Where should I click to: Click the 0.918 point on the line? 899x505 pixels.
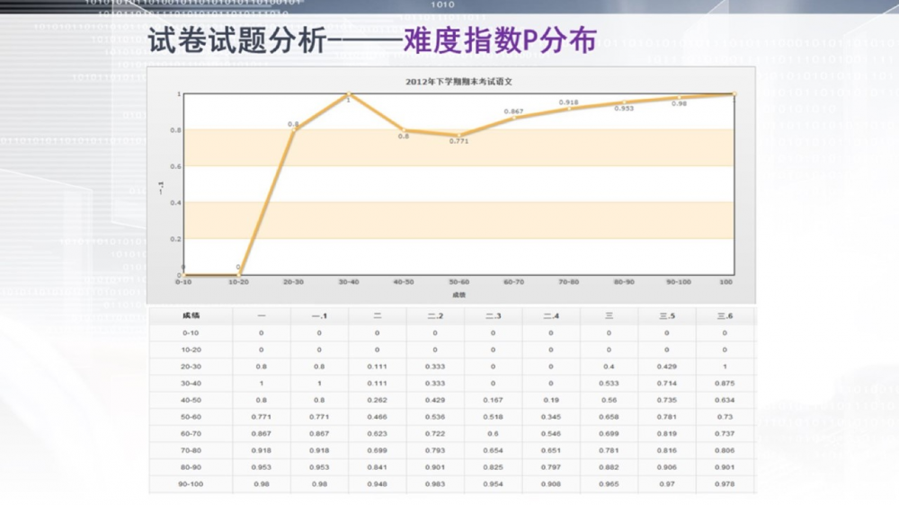coord(568,109)
